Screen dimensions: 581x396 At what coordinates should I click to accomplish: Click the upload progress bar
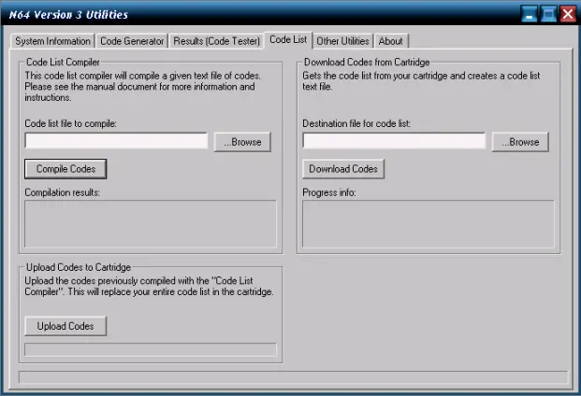point(151,349)
